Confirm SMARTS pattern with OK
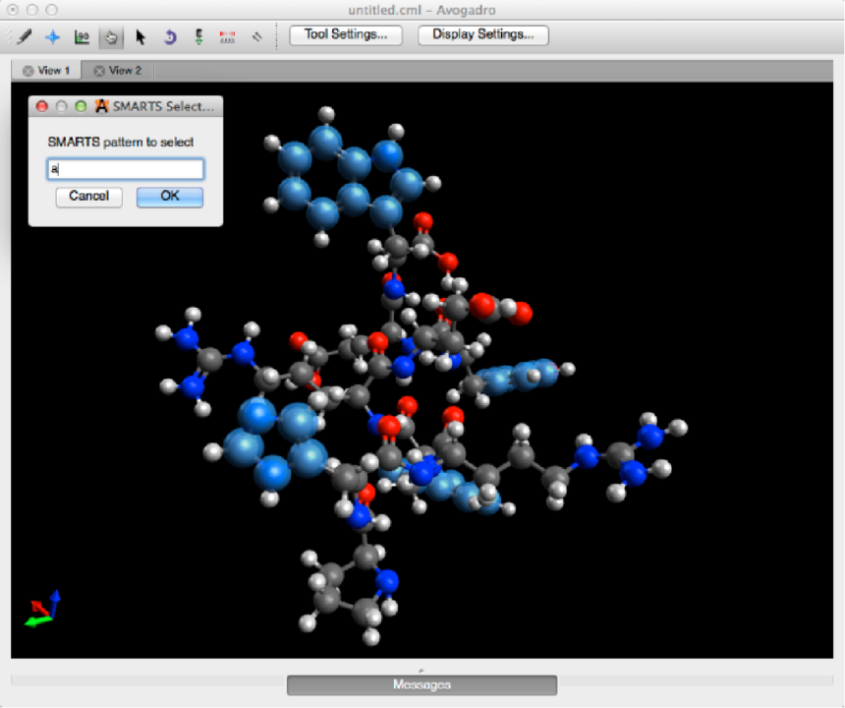Screen dimensions: 845x708 tap(170, 197)
